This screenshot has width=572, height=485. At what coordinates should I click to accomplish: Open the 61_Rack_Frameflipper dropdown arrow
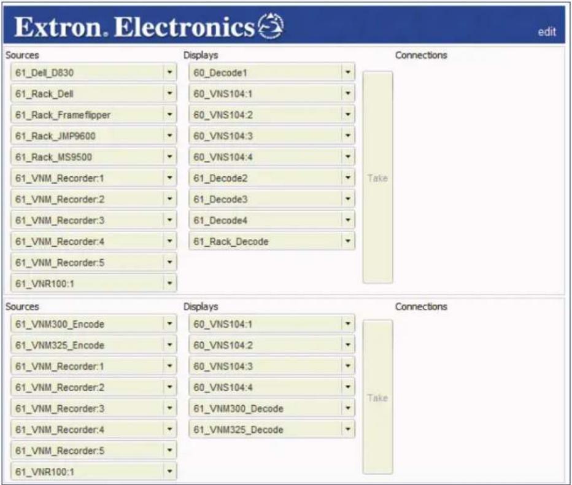point(169,115)
